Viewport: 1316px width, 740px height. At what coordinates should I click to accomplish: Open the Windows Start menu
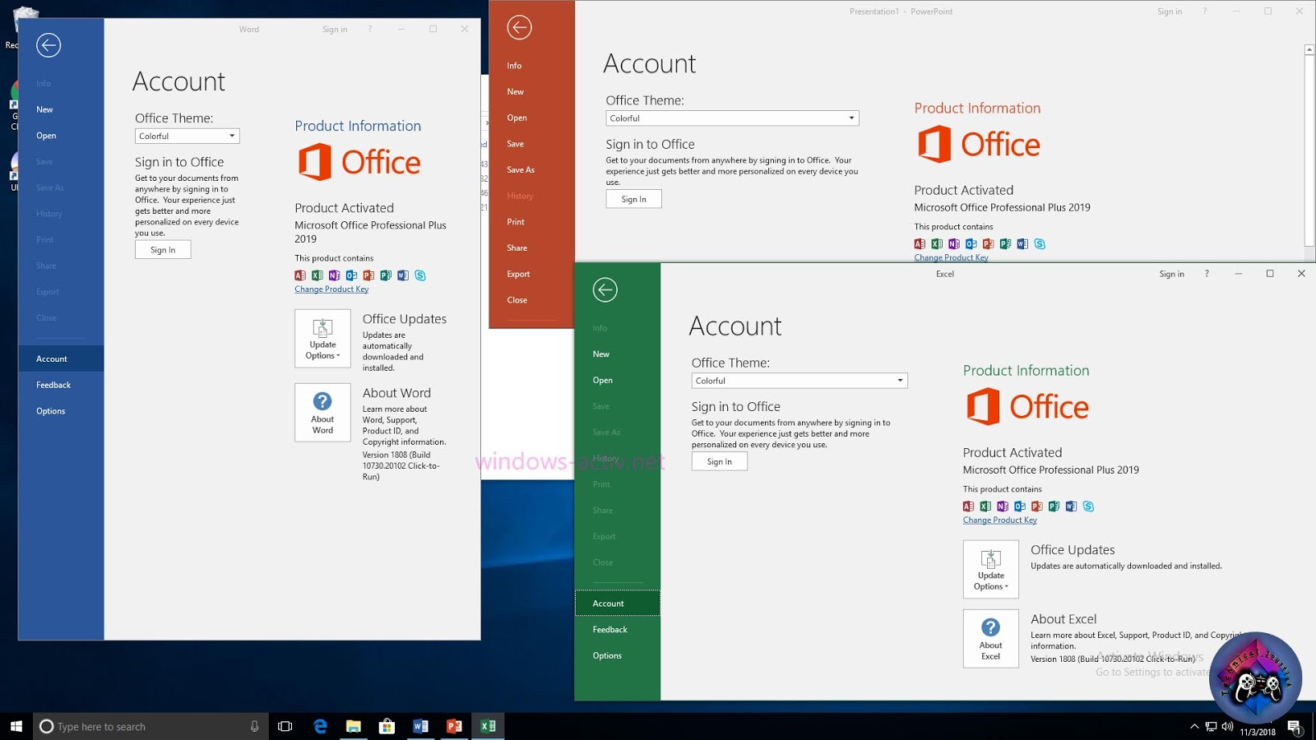coord(16,726)
